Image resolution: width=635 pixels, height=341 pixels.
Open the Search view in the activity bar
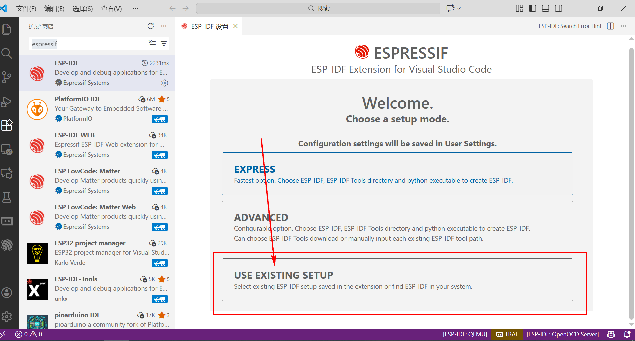[7, 53]
